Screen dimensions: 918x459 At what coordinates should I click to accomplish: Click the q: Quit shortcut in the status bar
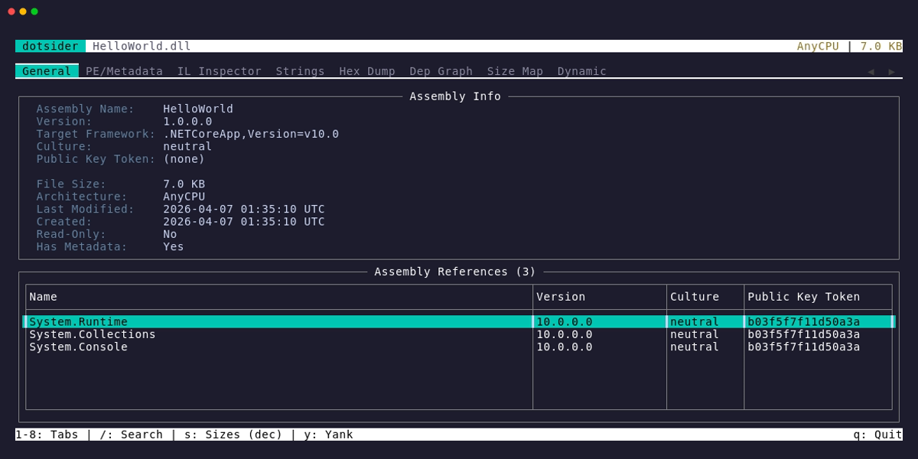[x=877, y=435]
